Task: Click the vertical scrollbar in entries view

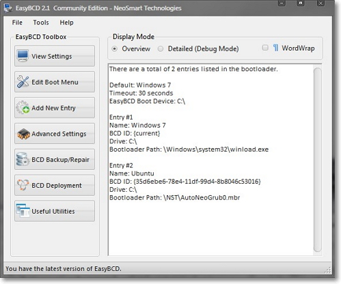Action: (x=318, y=160)
